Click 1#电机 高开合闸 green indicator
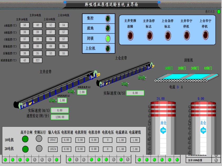 (x=25, y=139)
